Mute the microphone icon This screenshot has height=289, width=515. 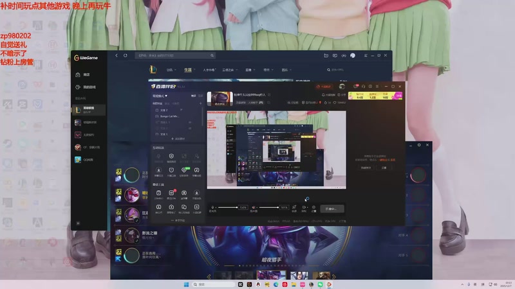tap(212, 207)
